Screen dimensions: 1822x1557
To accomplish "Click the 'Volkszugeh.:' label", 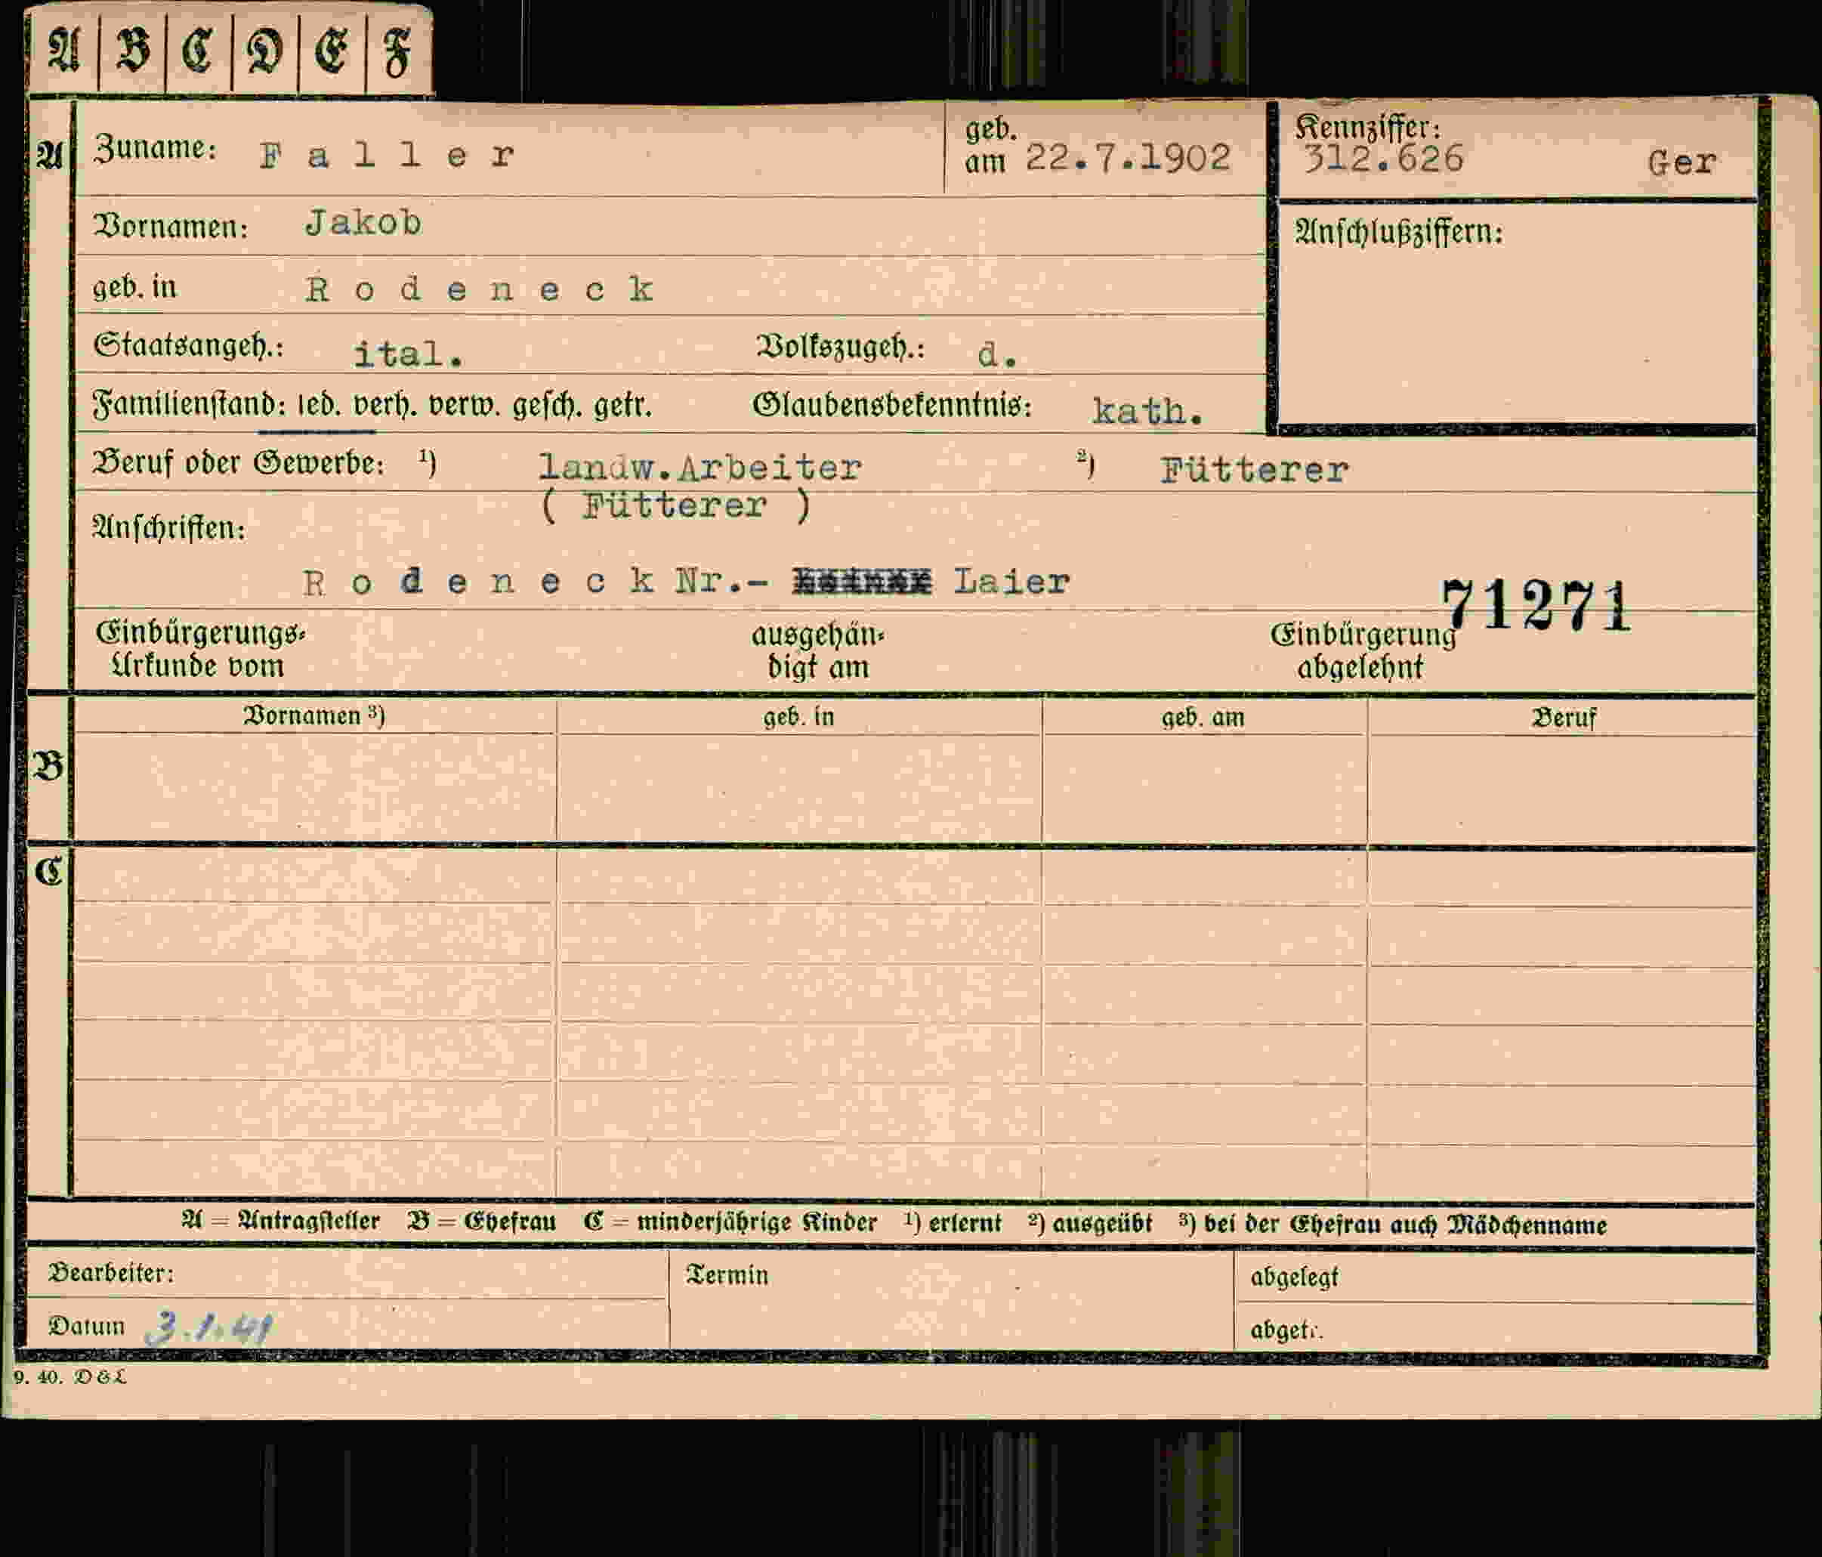I will 841,348.
